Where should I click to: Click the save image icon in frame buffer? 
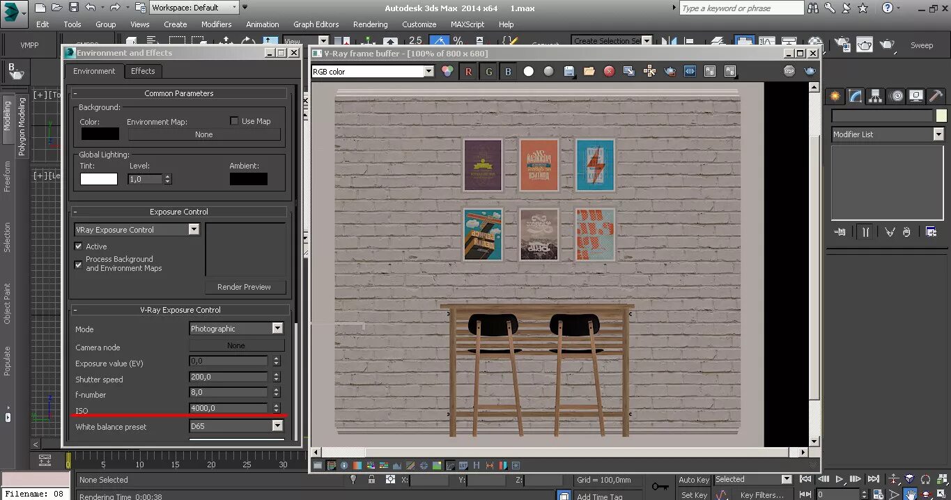pyautogui.click(x=569, y=71)
